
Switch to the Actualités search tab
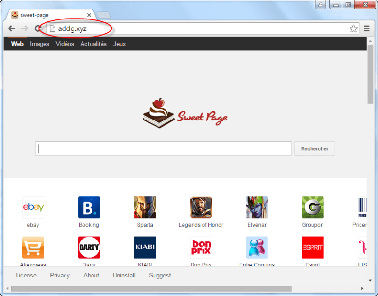click(93, 44)
